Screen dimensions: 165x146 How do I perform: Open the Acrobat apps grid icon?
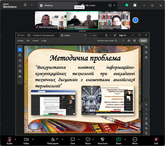[x=115, y=35]
